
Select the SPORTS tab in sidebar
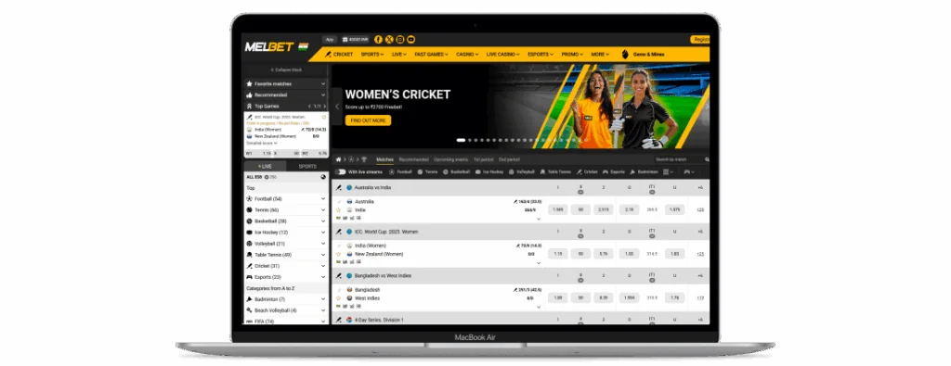coord(307,167)
